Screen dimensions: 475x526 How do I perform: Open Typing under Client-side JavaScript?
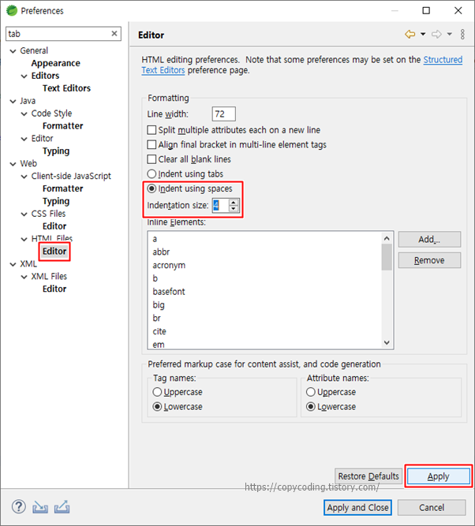click(56, 201)
